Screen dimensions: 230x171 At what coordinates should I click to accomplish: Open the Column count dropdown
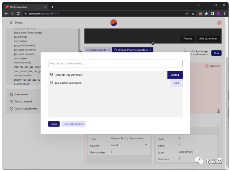(x=129, y=145)
